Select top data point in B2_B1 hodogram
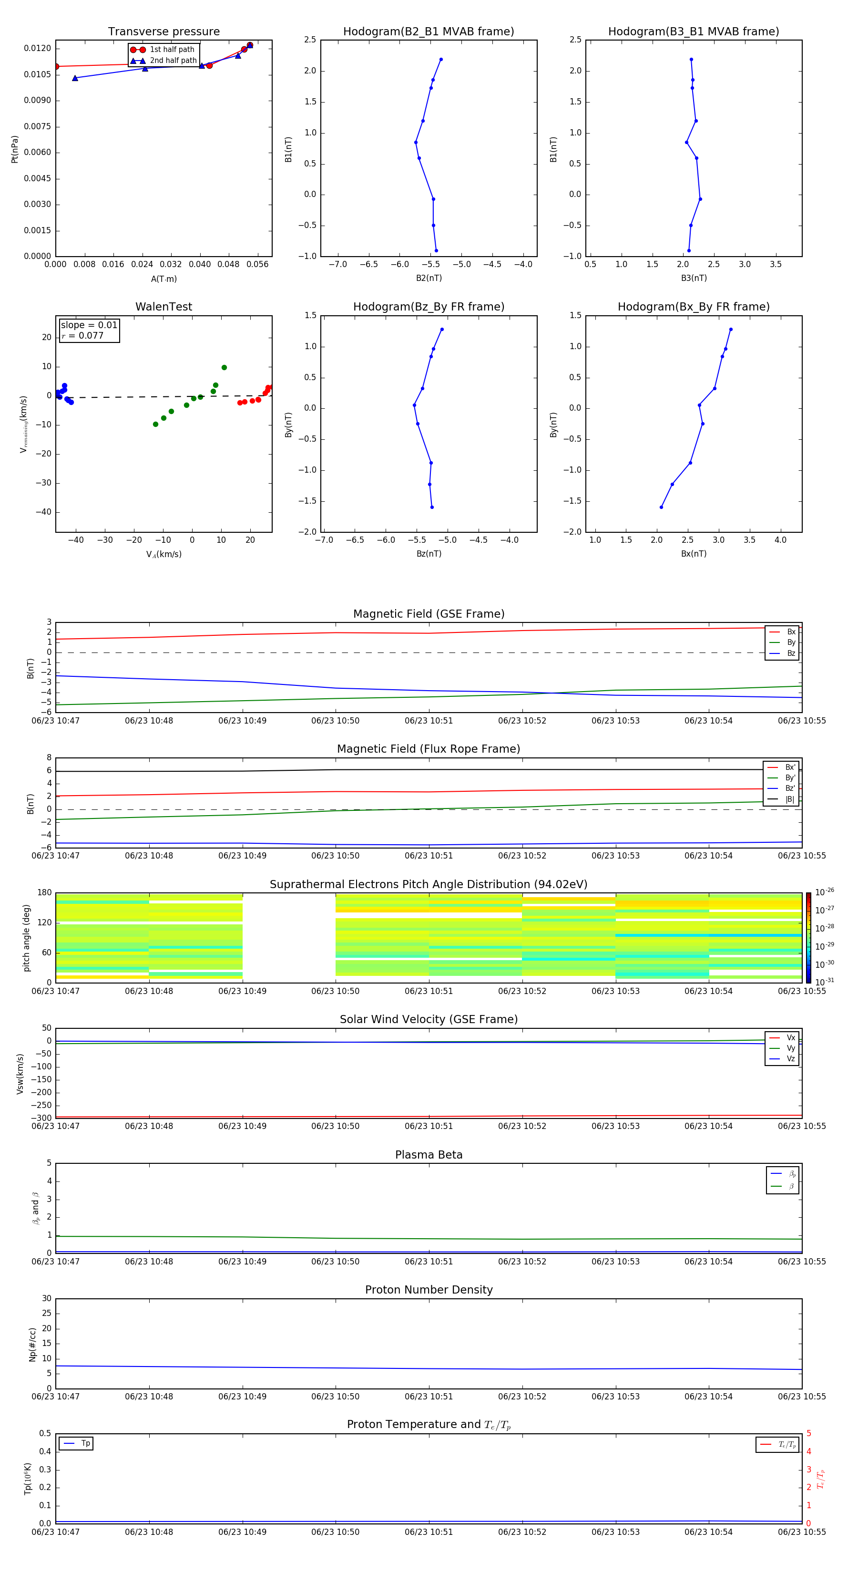This screenshot has height=1574, width=858. click(x=441, y=59)
